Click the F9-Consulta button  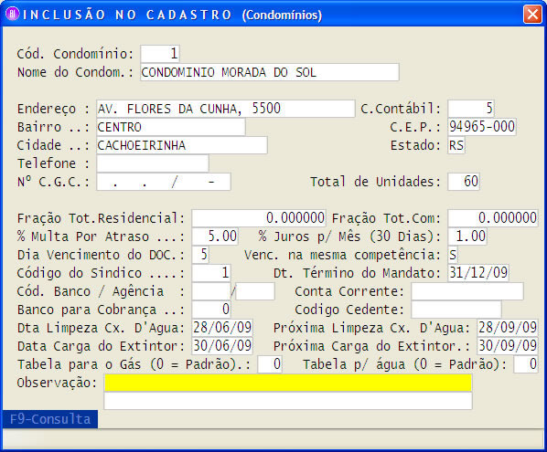coord(50,419)
